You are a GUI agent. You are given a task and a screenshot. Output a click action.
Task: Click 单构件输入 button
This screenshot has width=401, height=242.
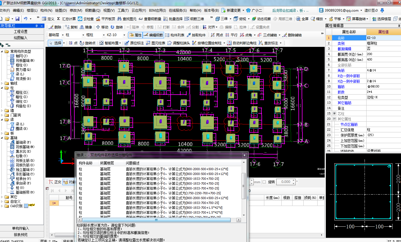[21, 228]
